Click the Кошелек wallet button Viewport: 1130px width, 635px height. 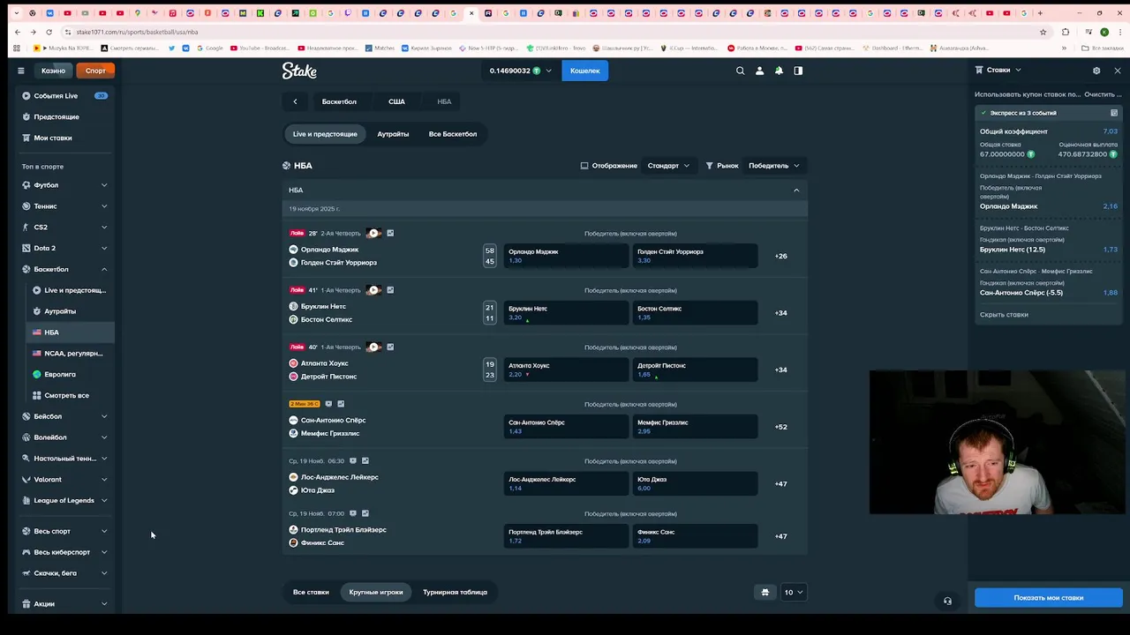click(x=584, y=71)
